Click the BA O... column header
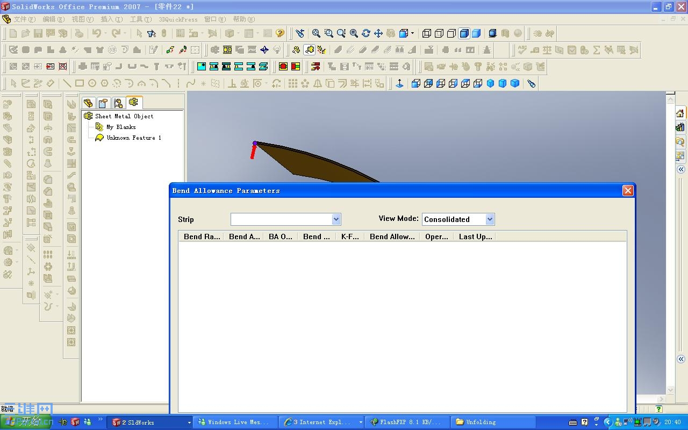This screenshot has height=430, width=688. (281, 236)
